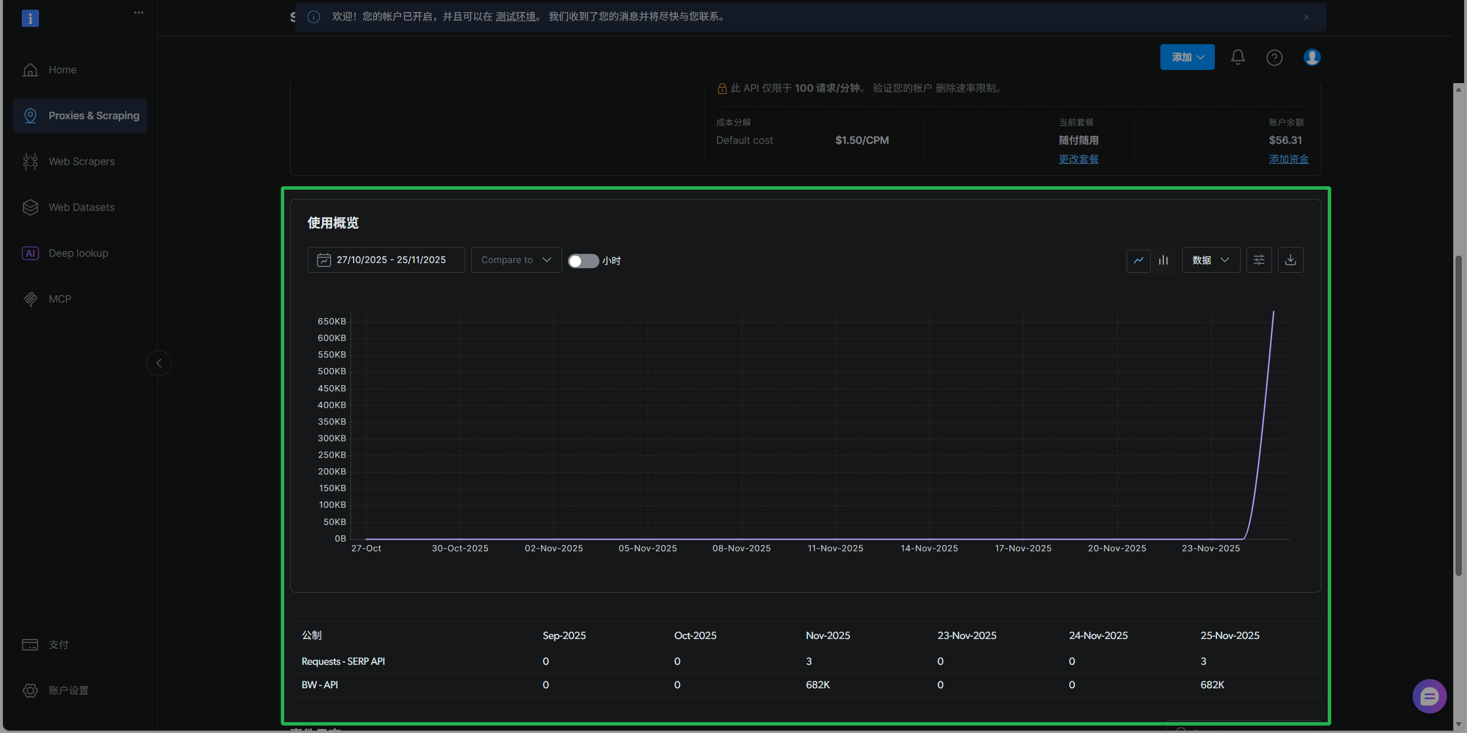Click the 更改套餐 link
1467x733 pixels.
pos(1078,159)
